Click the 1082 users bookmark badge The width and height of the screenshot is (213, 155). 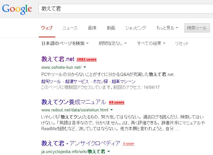(x=87, y=59)
